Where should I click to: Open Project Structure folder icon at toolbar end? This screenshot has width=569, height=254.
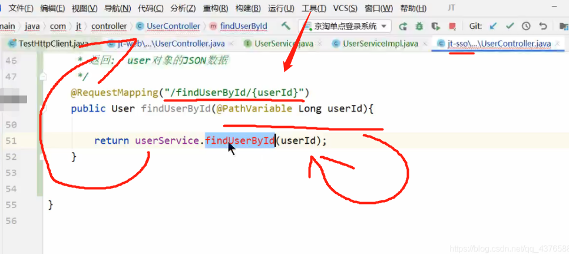(x=564, y=26)
